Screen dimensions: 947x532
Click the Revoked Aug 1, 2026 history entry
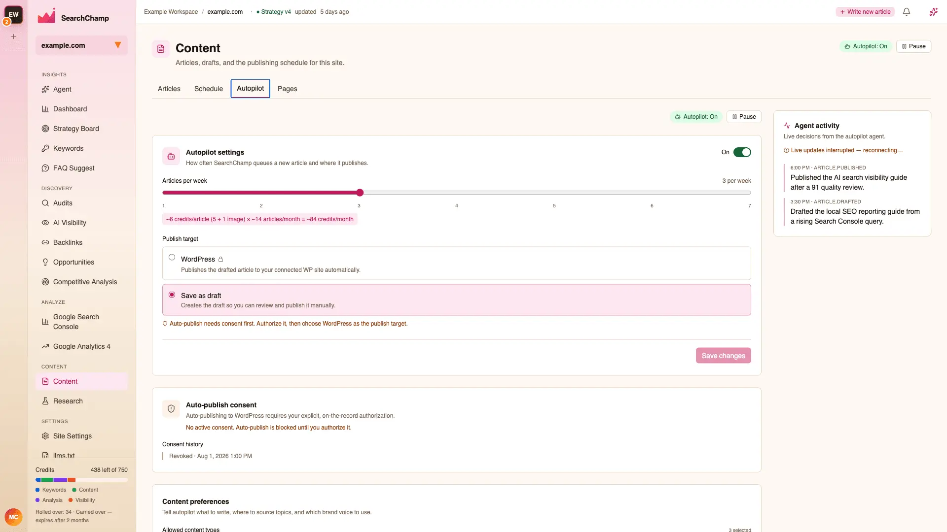click(x=211, y=456)
